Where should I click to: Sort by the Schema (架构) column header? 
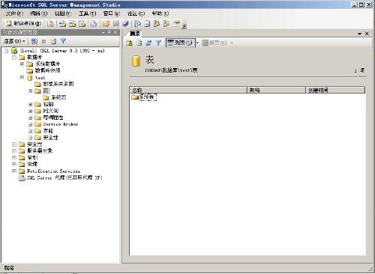[276, 90]
